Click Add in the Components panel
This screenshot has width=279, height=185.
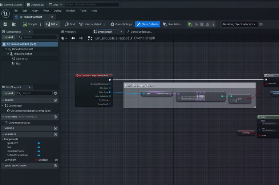click(9, 37)
